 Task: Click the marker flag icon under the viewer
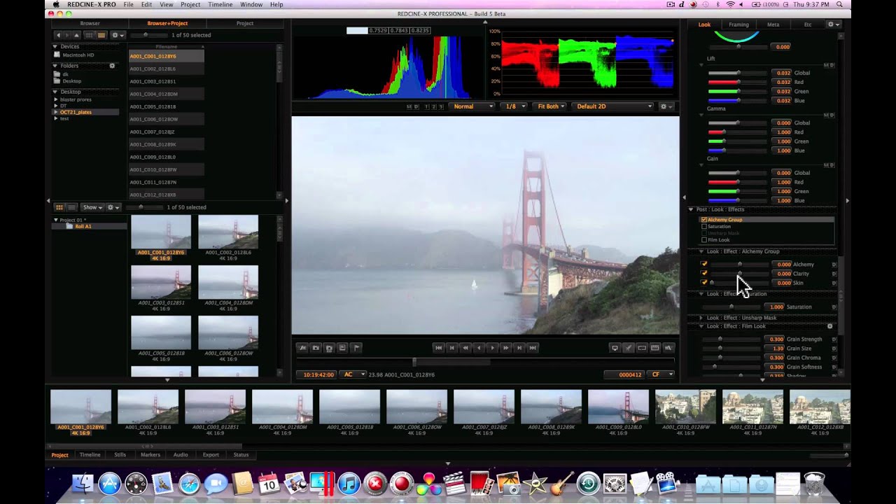click(x=356, y=348)
